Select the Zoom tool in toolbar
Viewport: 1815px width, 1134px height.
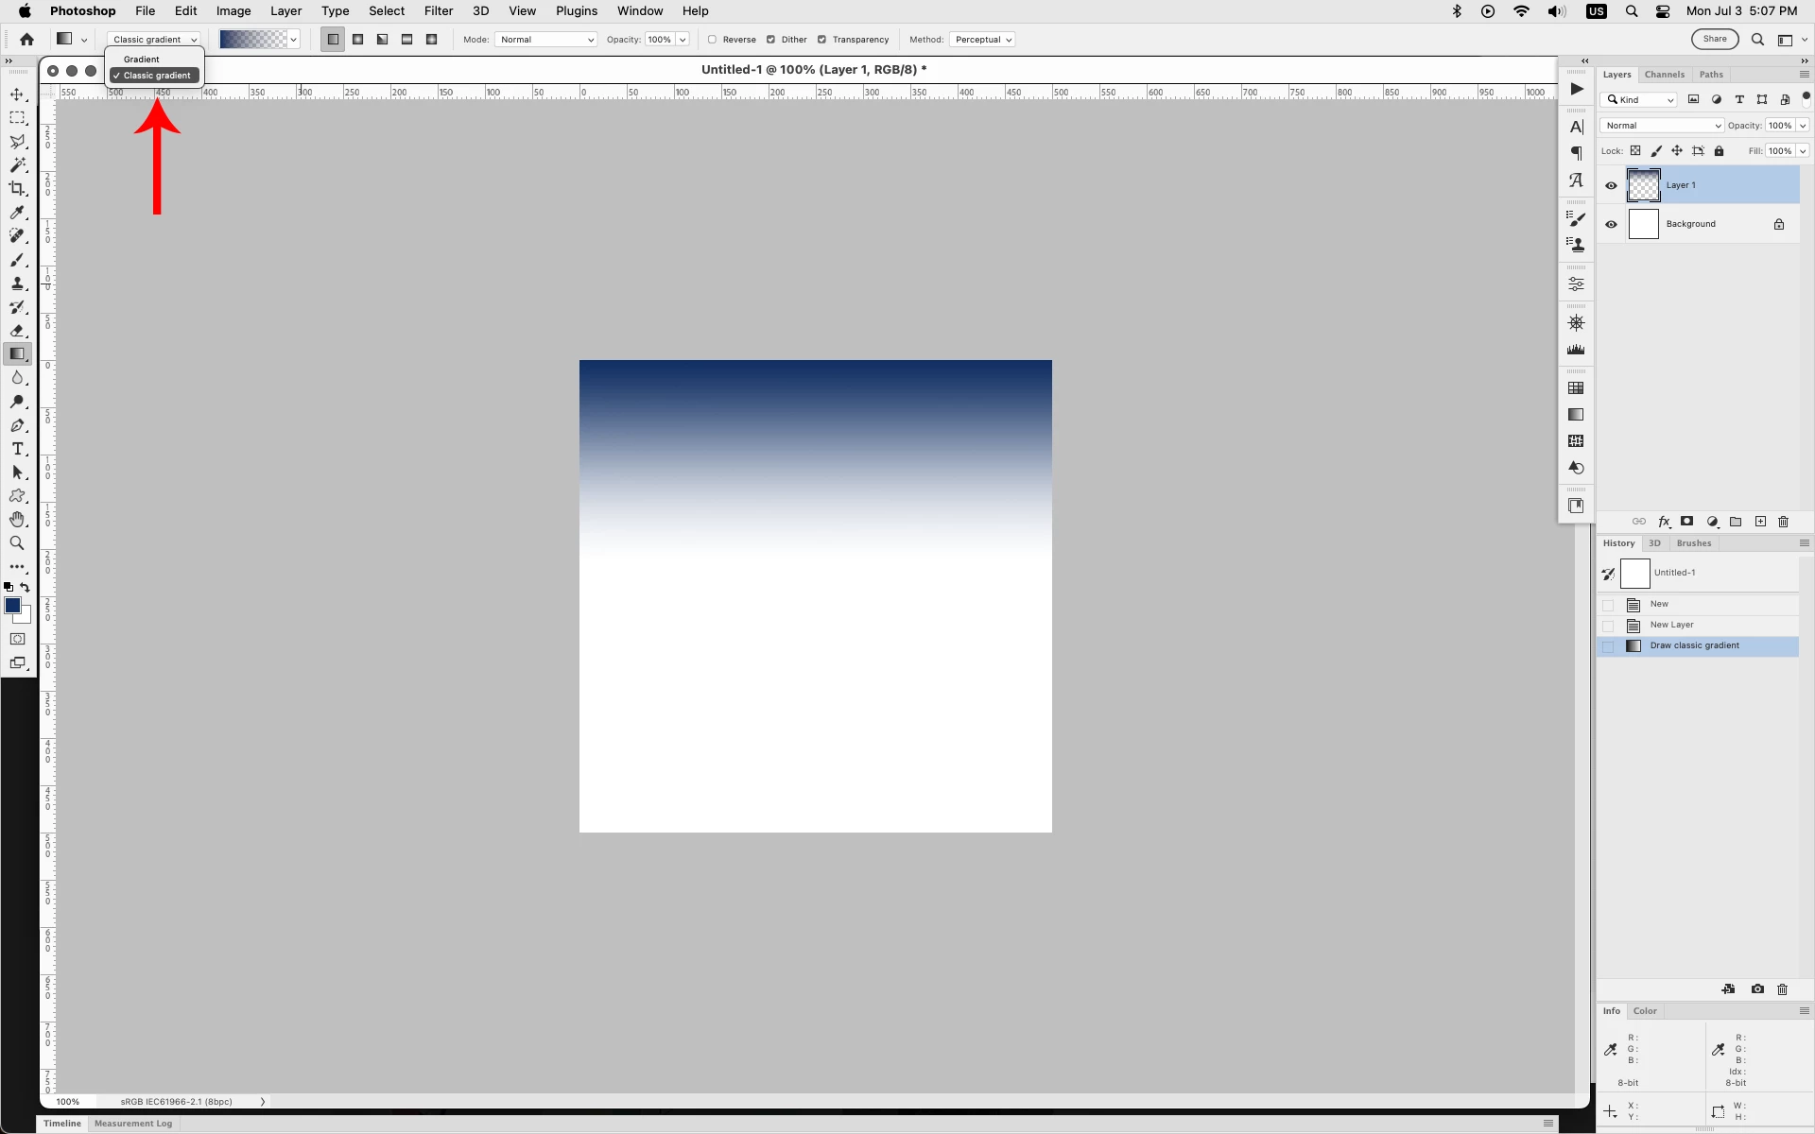(17, 543)
